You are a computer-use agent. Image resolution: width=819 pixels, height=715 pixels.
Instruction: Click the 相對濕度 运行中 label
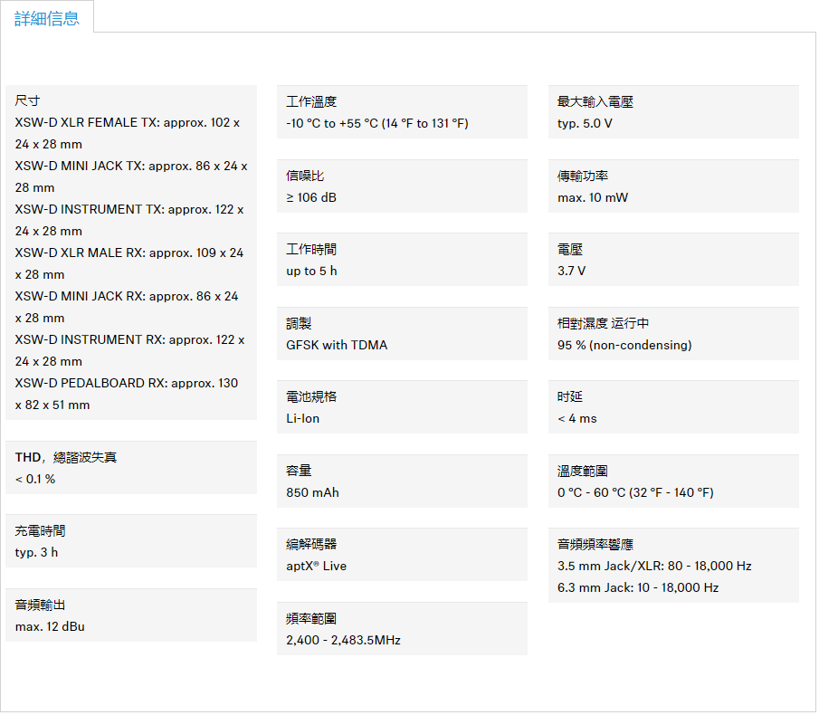[x=604, y=324]
